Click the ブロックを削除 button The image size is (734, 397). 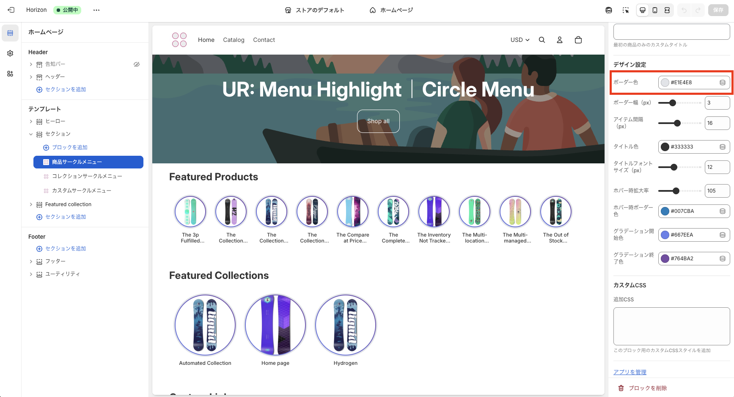point(643,388)
